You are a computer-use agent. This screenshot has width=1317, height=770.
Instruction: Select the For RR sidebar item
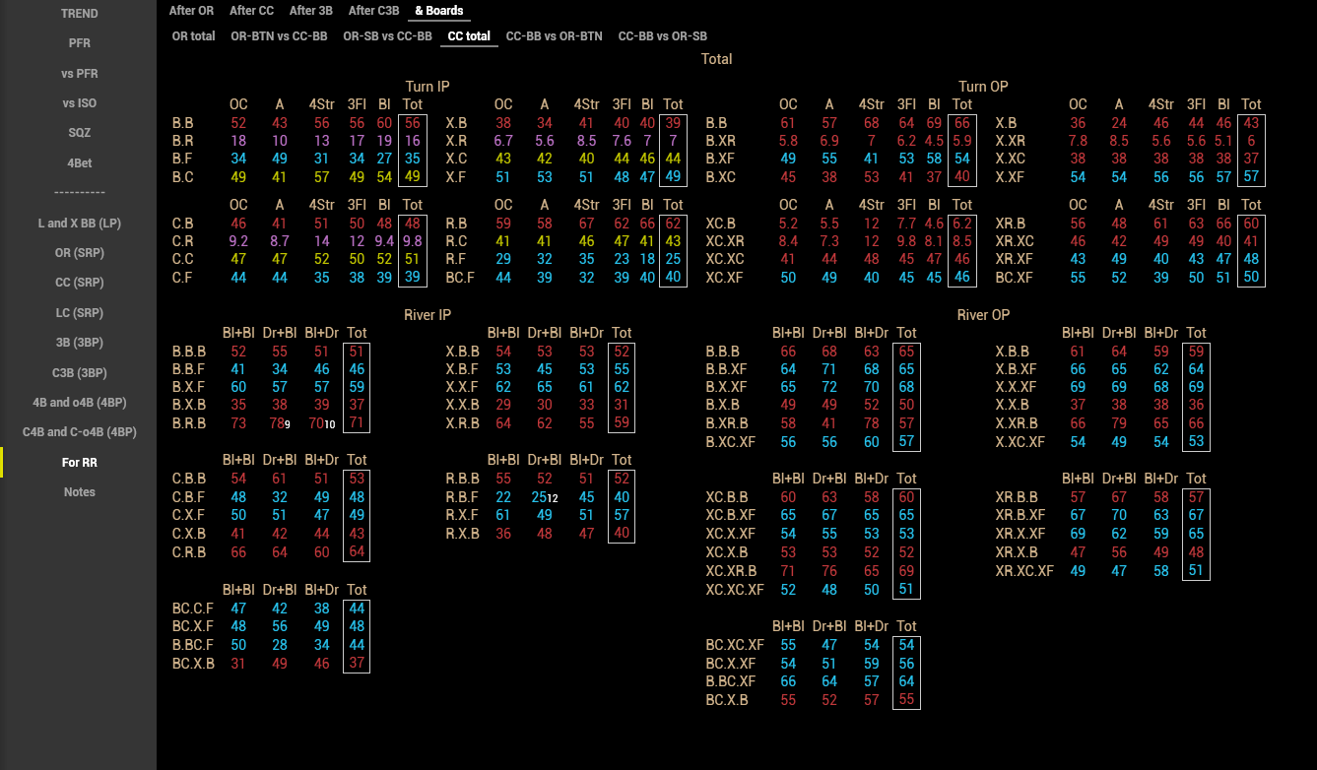click(x=79, y=462)
